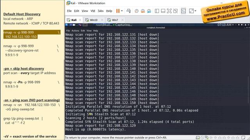Revert VM to snapshot icon
This screenshot has height=140, width=250.
pyautogui.click(x=143, y=11)
